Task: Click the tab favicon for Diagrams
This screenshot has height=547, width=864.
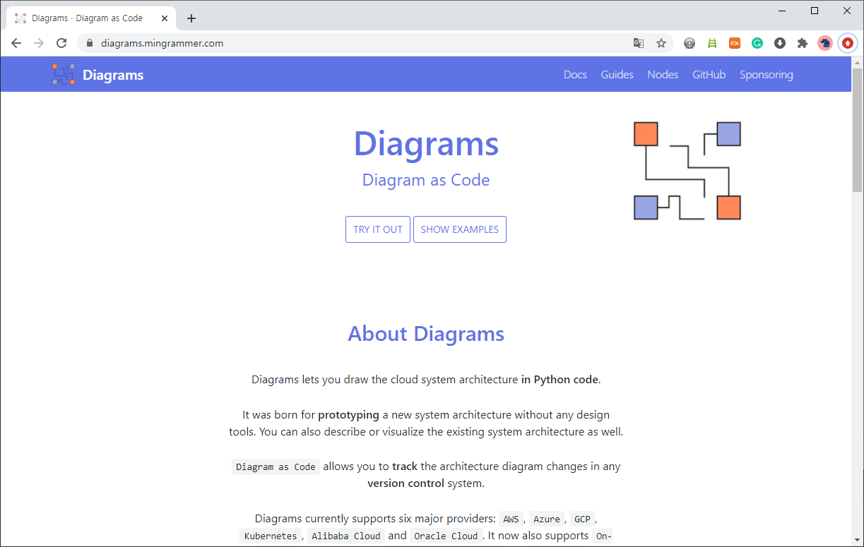Action: (20, 18)
